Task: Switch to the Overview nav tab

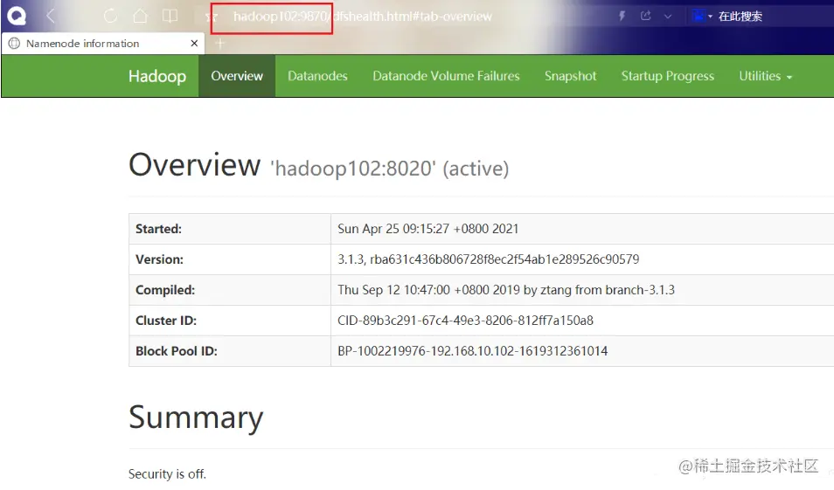Action: pyautogui.click(x=237, y=76)
